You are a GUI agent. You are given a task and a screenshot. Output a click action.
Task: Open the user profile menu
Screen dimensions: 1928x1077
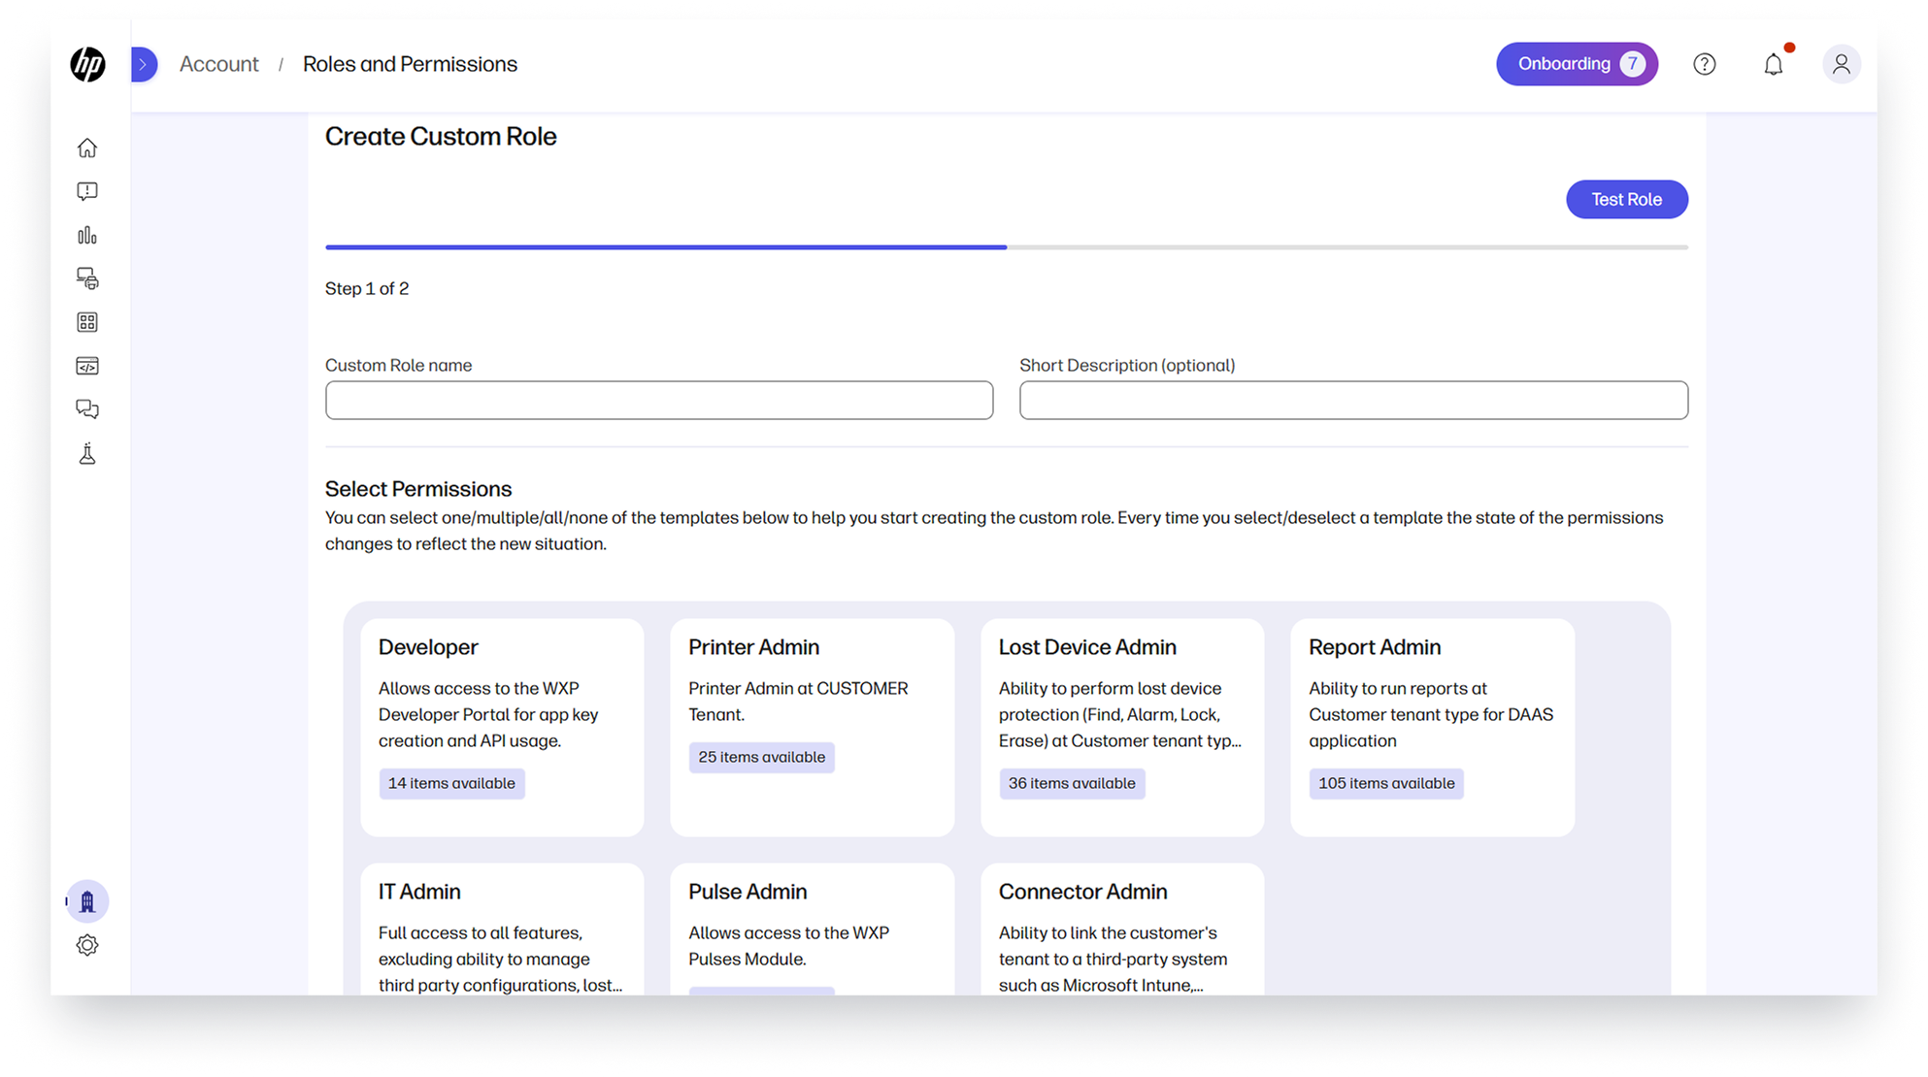1841,64
